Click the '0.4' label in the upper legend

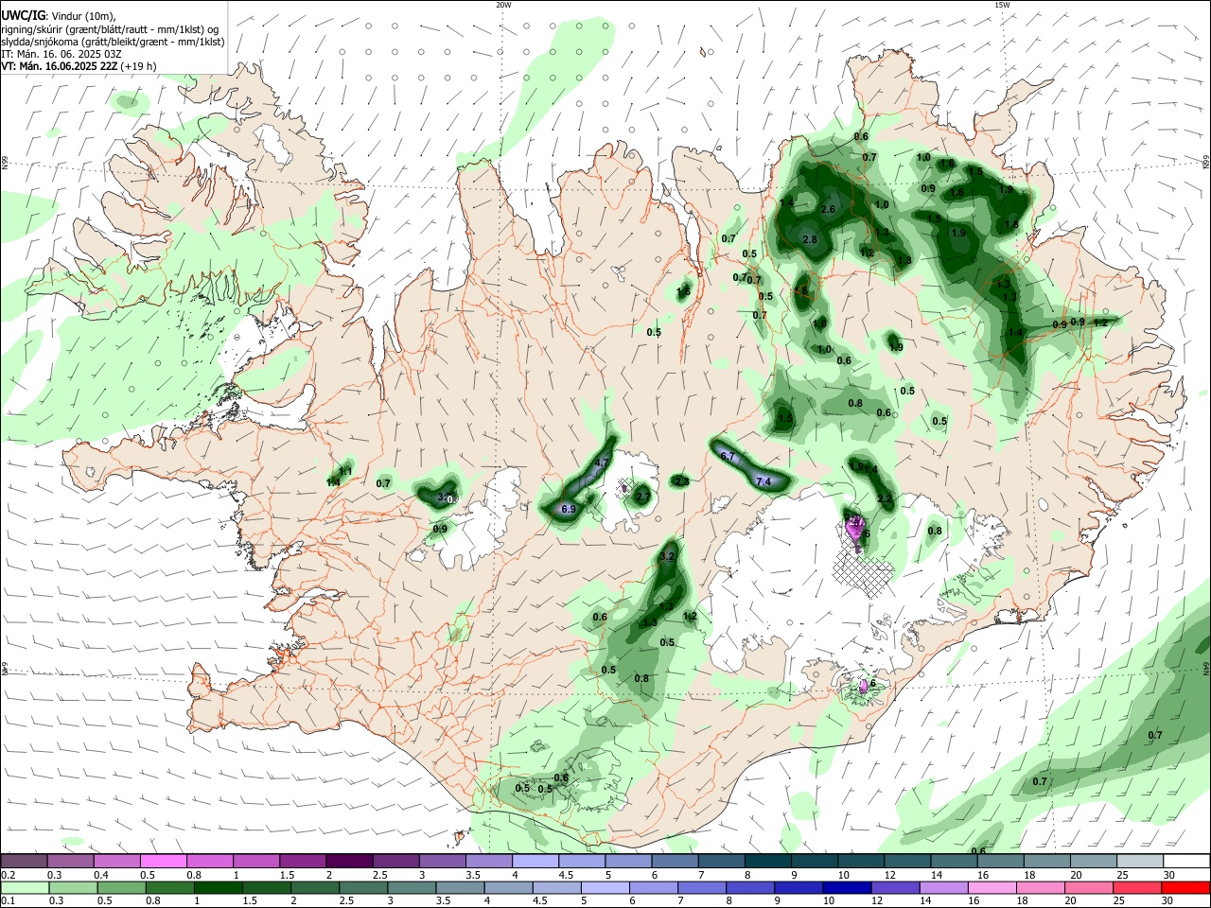pyautogui.click(x=100, y=875)
